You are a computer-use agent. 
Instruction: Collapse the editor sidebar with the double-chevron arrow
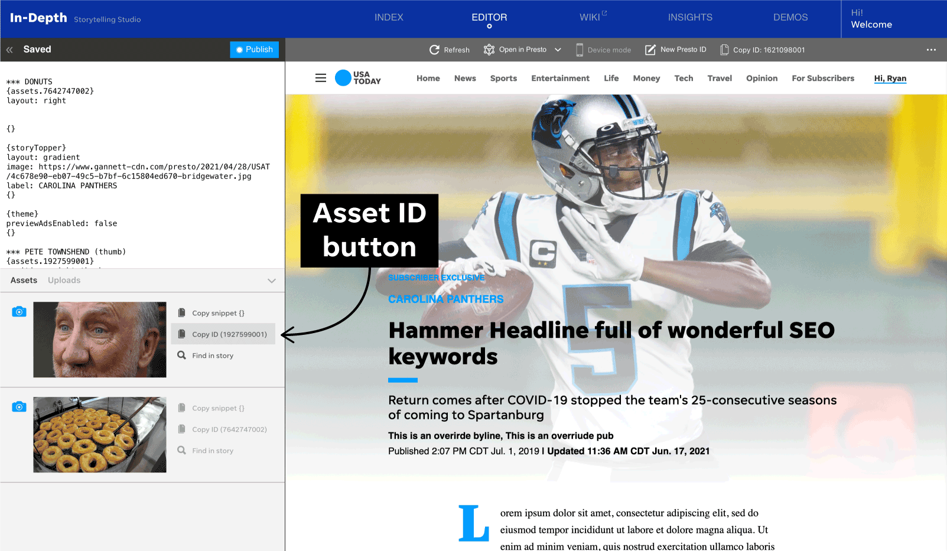9,50
